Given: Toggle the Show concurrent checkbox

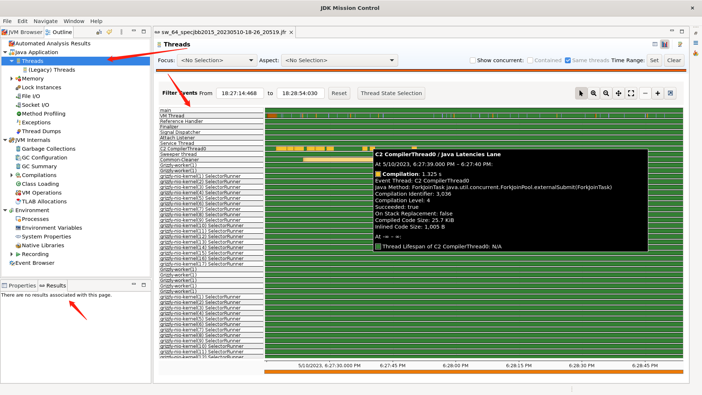Looking at the screenshot, I should 473,60.
